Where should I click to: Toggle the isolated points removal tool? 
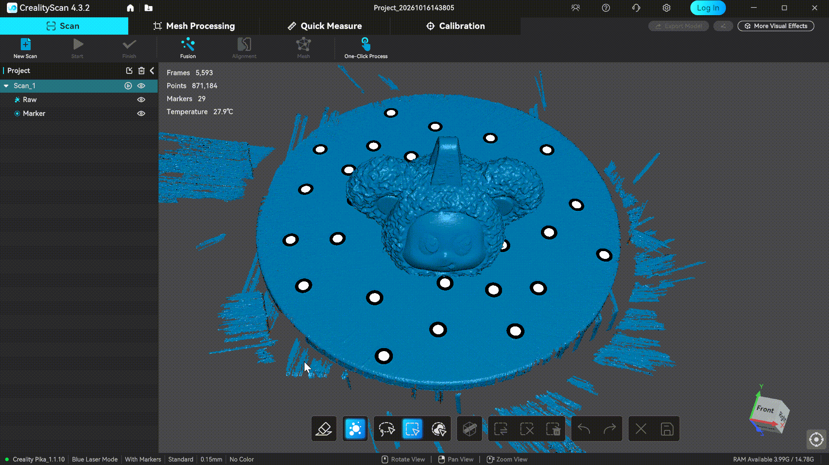point(355,429)
